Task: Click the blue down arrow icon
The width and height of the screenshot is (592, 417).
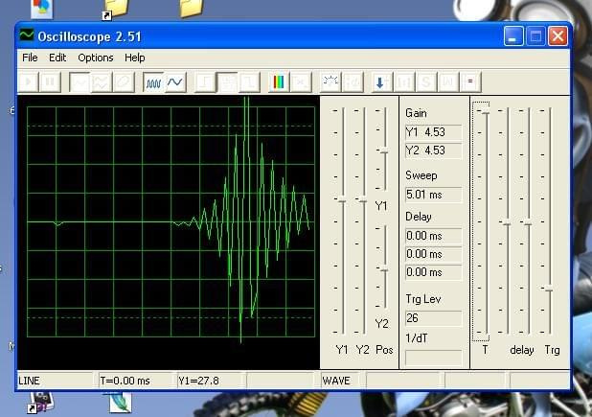Action: pos(379,82)
